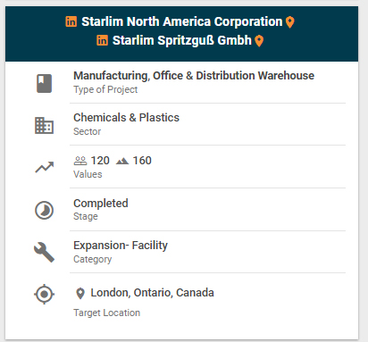Select the London, Ontario, Canada location text

(152, 293)
